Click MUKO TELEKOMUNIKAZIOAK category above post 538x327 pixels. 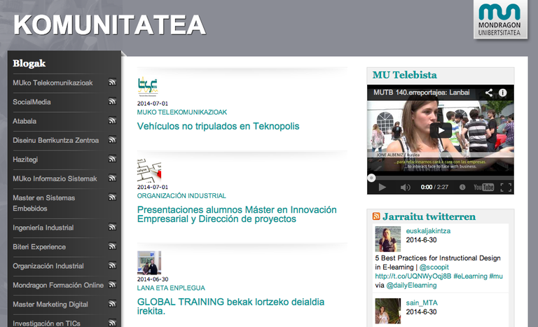(182, 112)
